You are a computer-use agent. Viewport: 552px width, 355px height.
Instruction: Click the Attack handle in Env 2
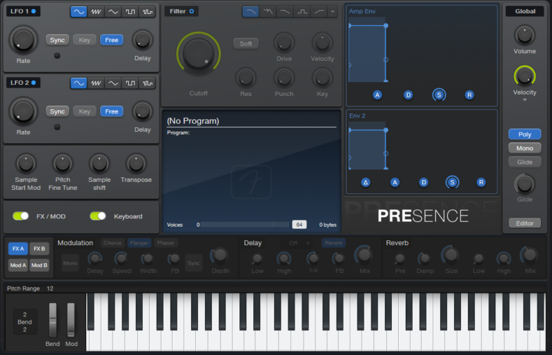[x=395, y=182]
